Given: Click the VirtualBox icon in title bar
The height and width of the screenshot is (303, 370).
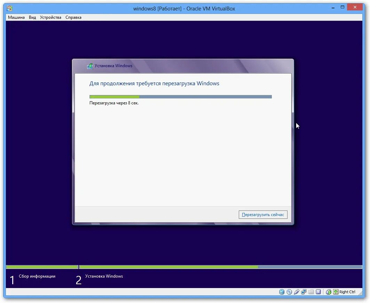Looking at the screenshot, I should 10,8.
